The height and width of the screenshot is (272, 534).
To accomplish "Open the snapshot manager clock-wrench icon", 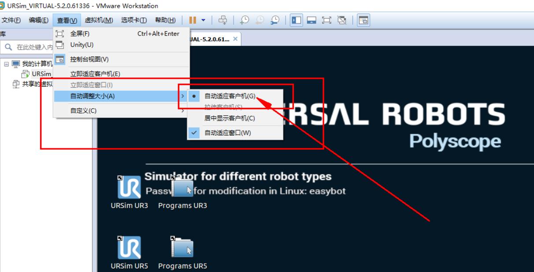I will [275, 20].
